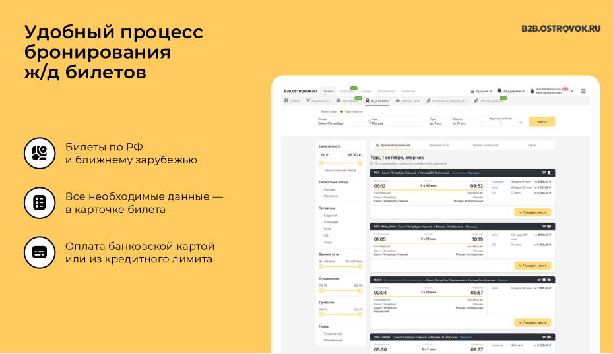
Task: Check the Сапсан high-speed train filter
Action: (x=321, y=189)
